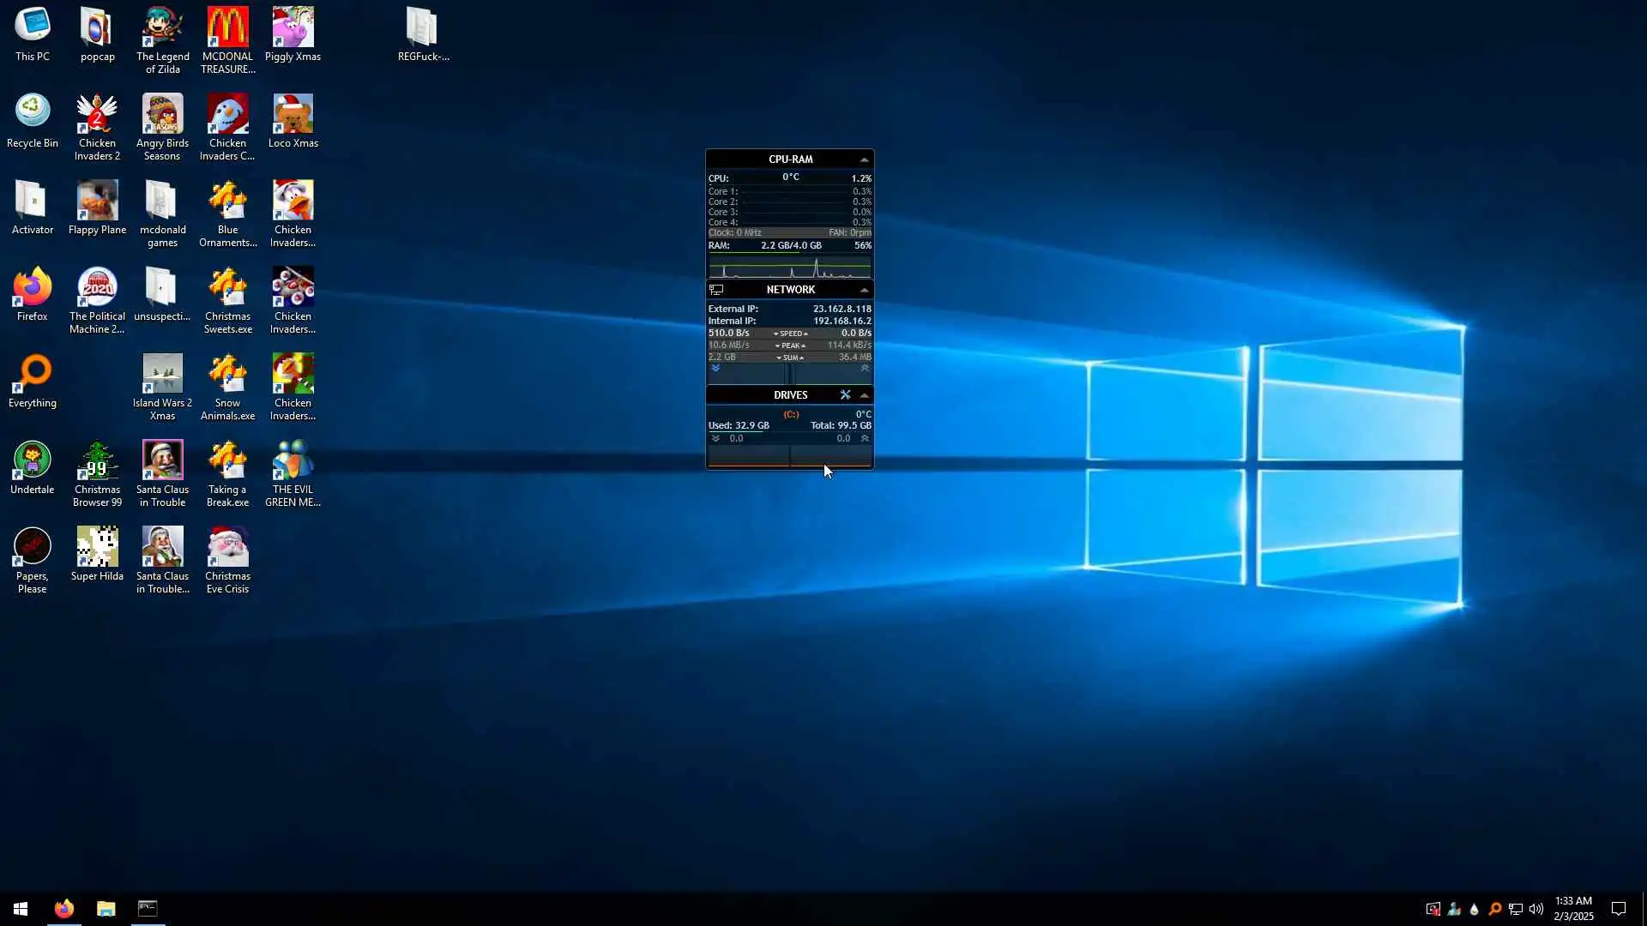Collapse the CPU-RAM widget panel
The image size is (1647, 926).
(864, 159)
